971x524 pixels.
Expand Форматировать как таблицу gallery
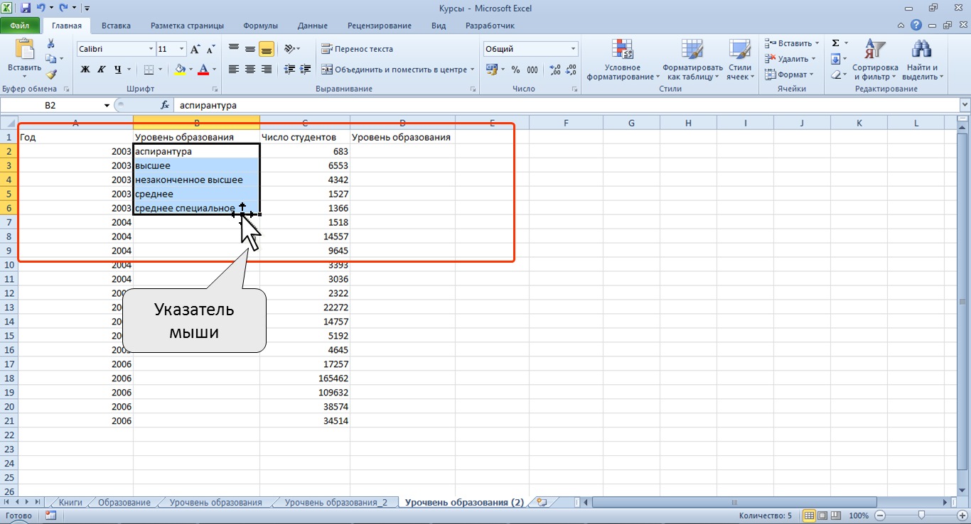click(x=692, y=60)
